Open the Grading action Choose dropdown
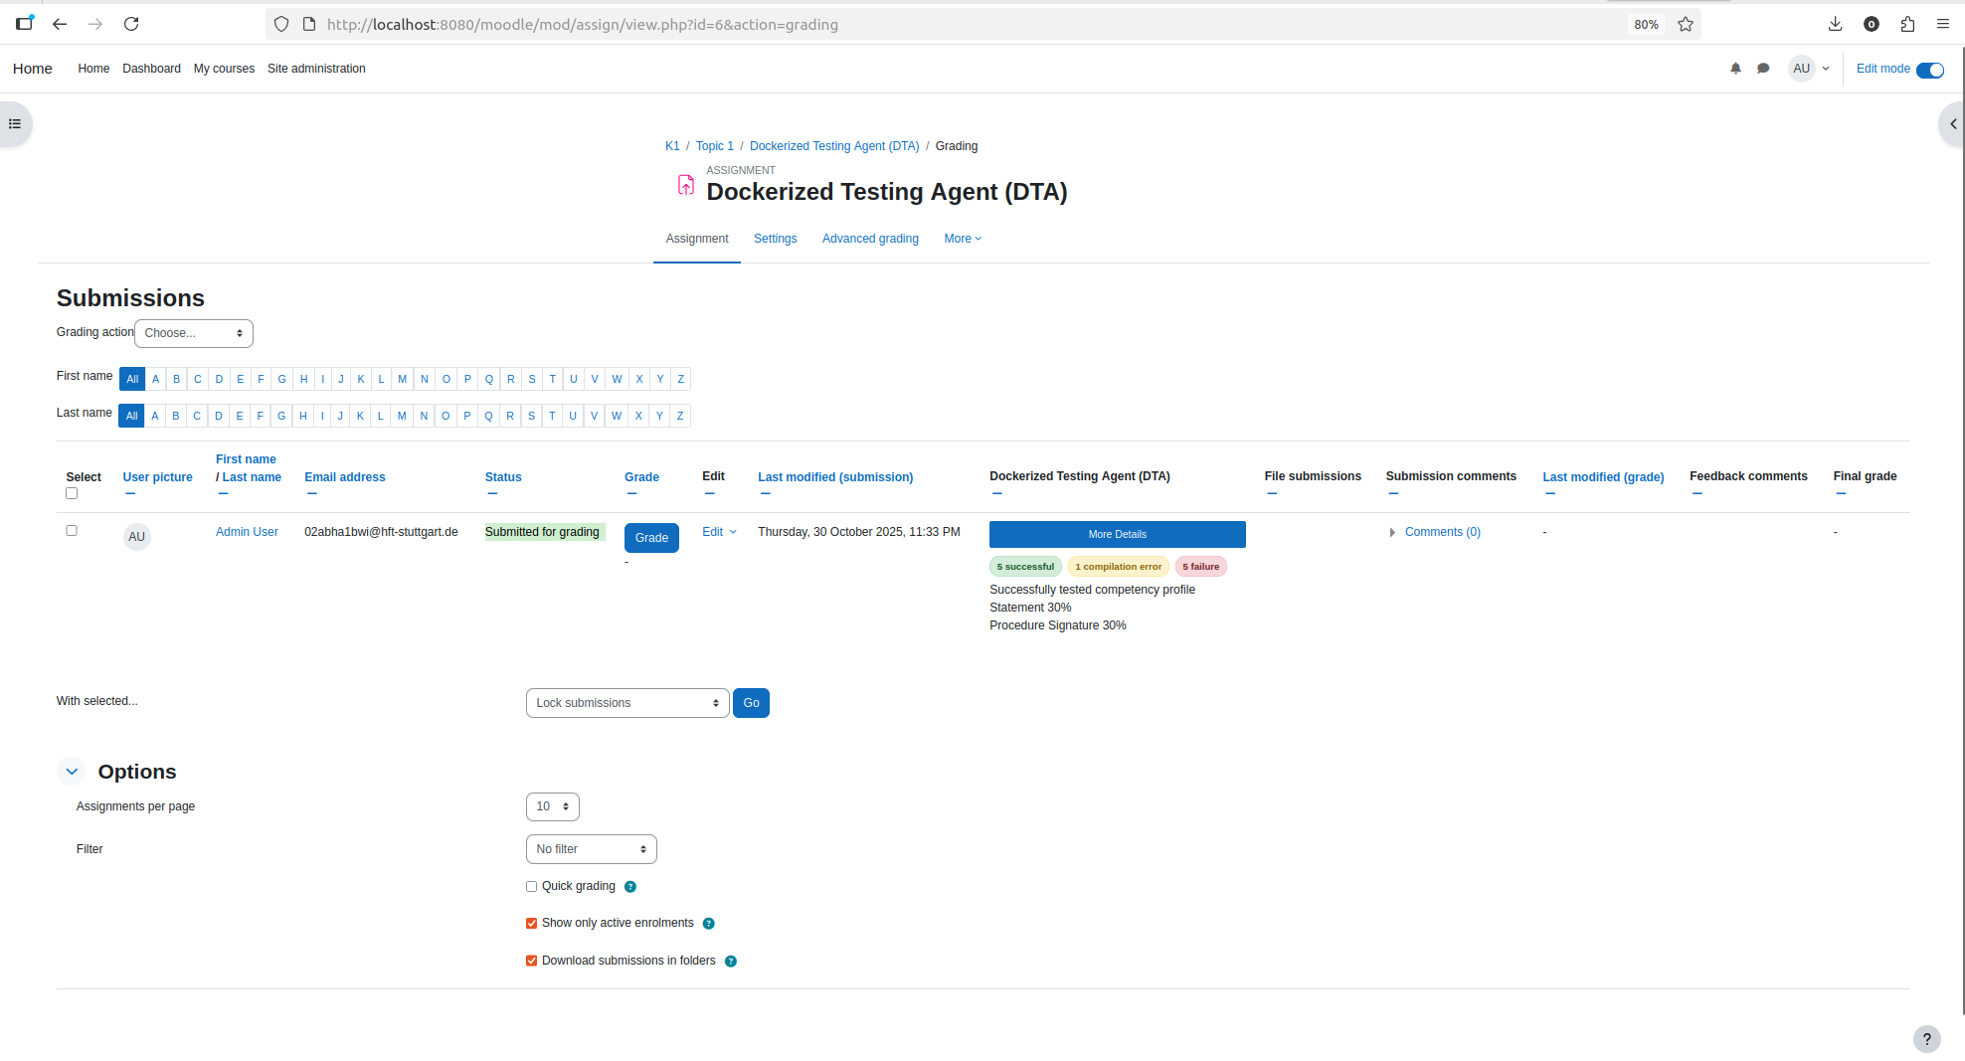1965x1061 pixels. click(194, 333)
